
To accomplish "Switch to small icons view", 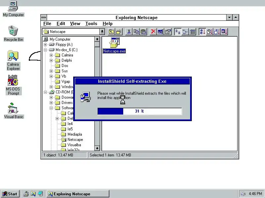I will 185,32.
